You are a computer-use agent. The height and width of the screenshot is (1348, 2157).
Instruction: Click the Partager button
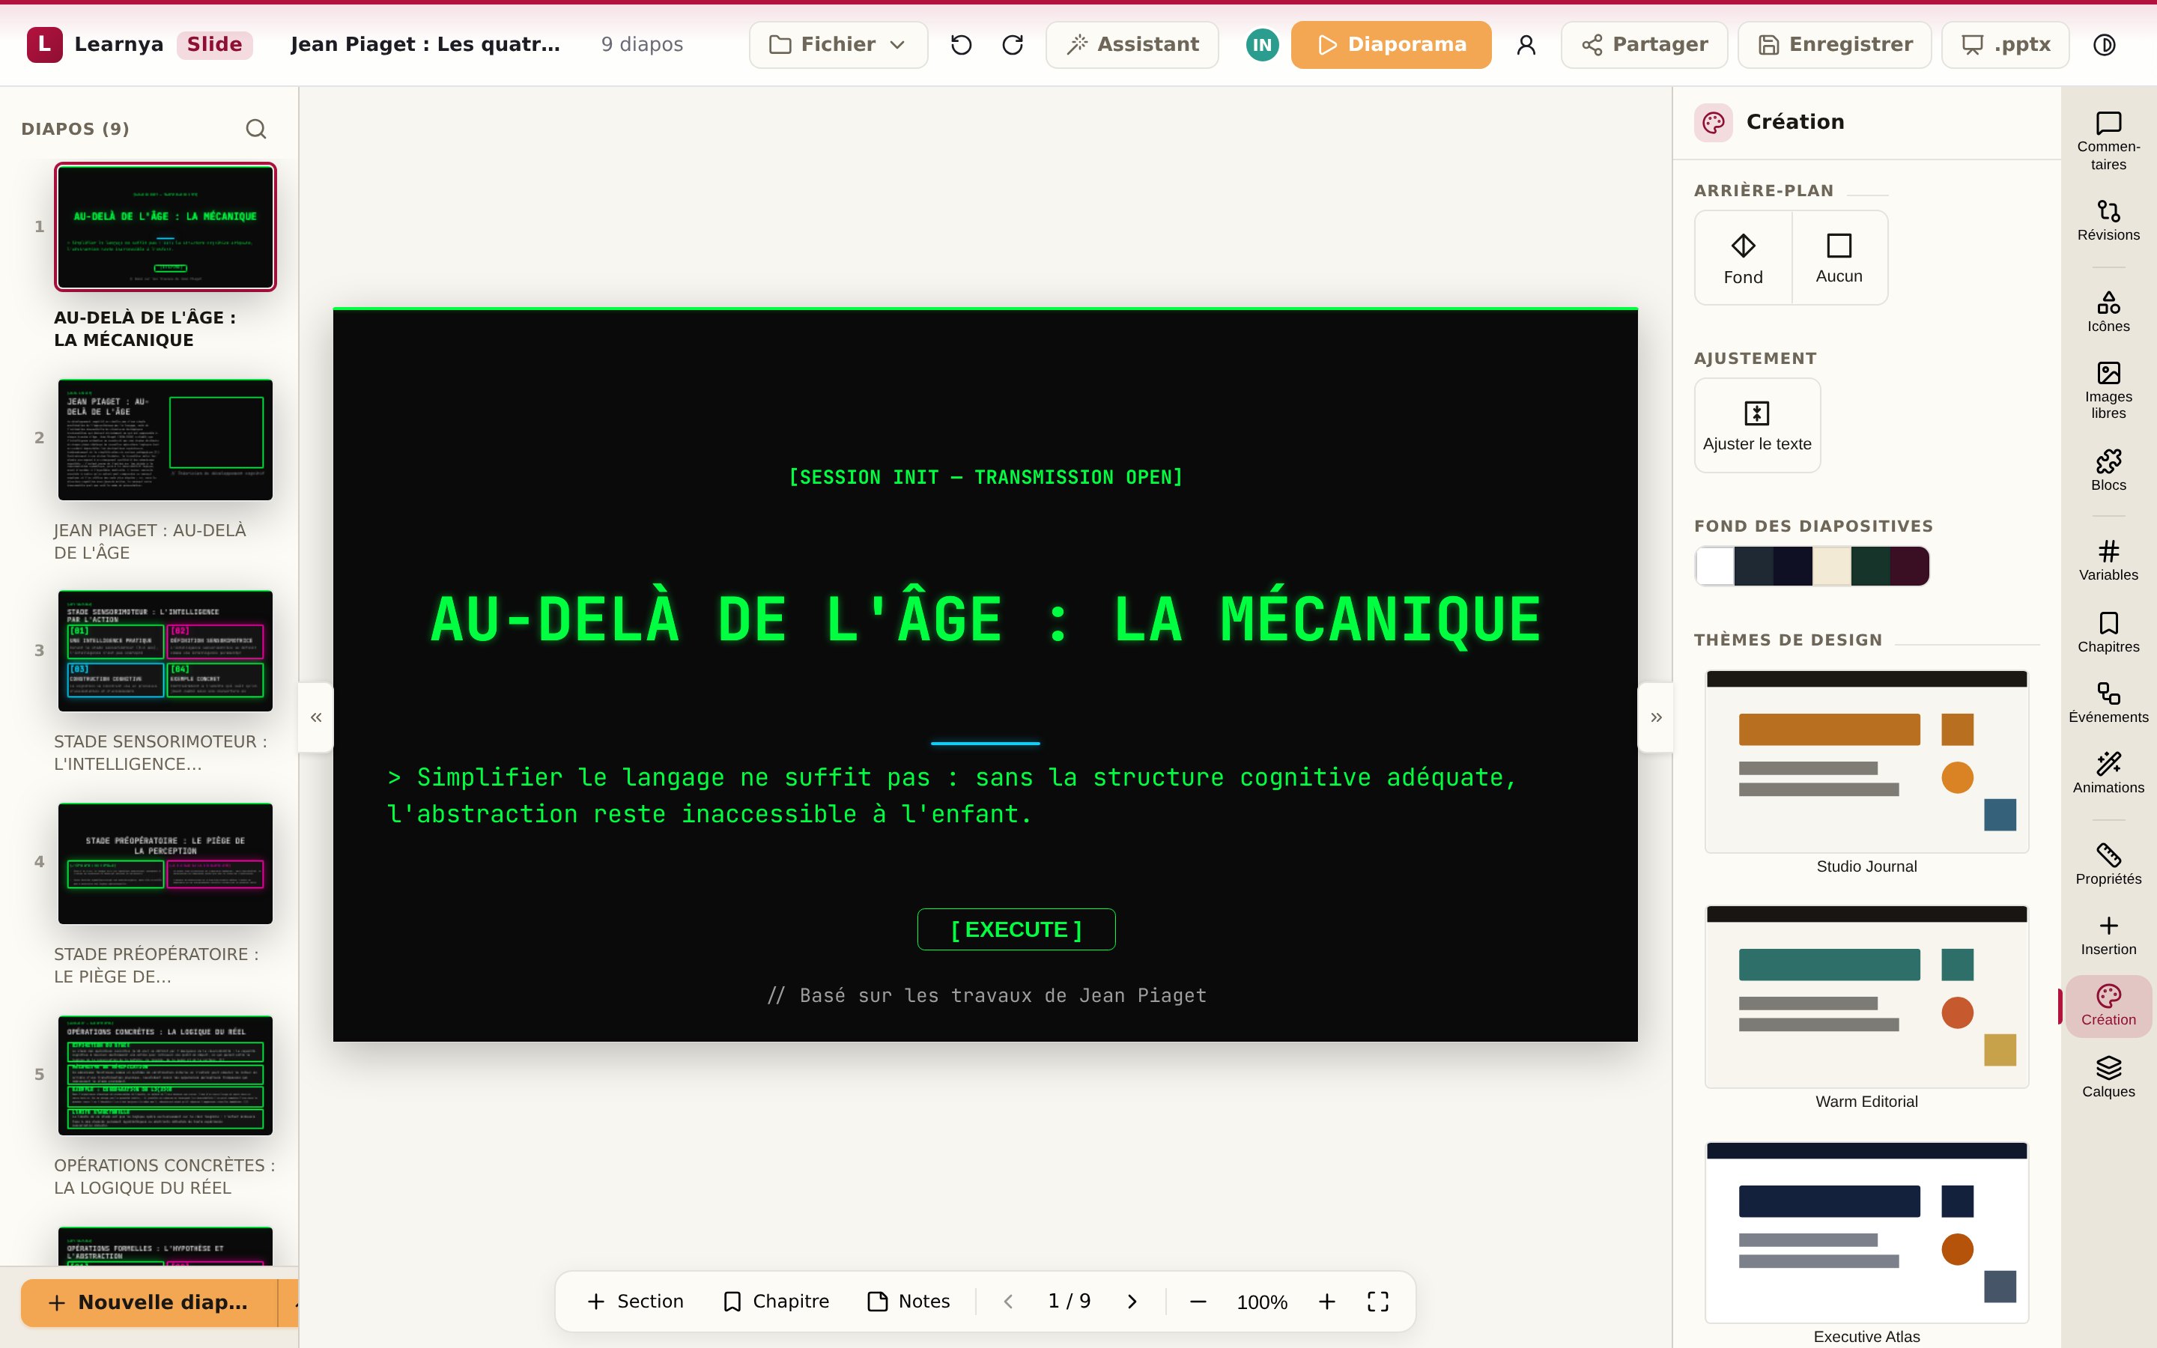click(1645, 45)
